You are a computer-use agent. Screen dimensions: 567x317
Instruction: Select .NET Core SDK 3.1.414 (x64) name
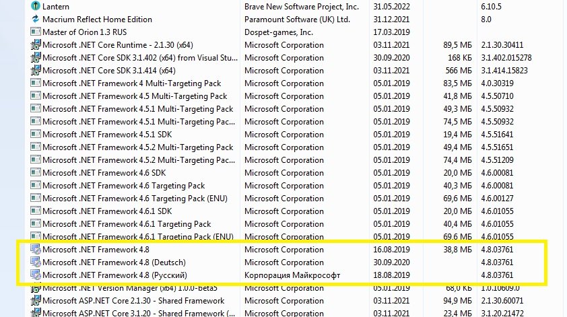(109, 71)
